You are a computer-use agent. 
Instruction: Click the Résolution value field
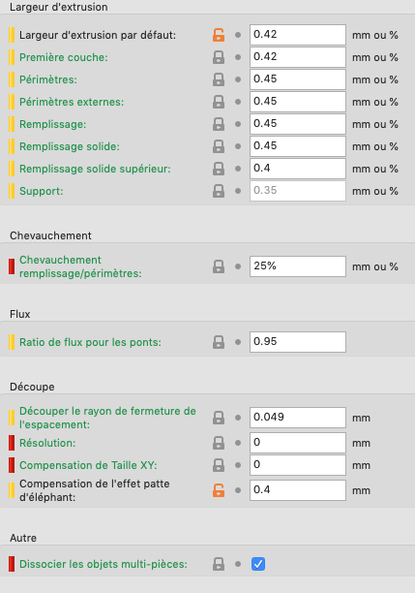tap(298, 443)
